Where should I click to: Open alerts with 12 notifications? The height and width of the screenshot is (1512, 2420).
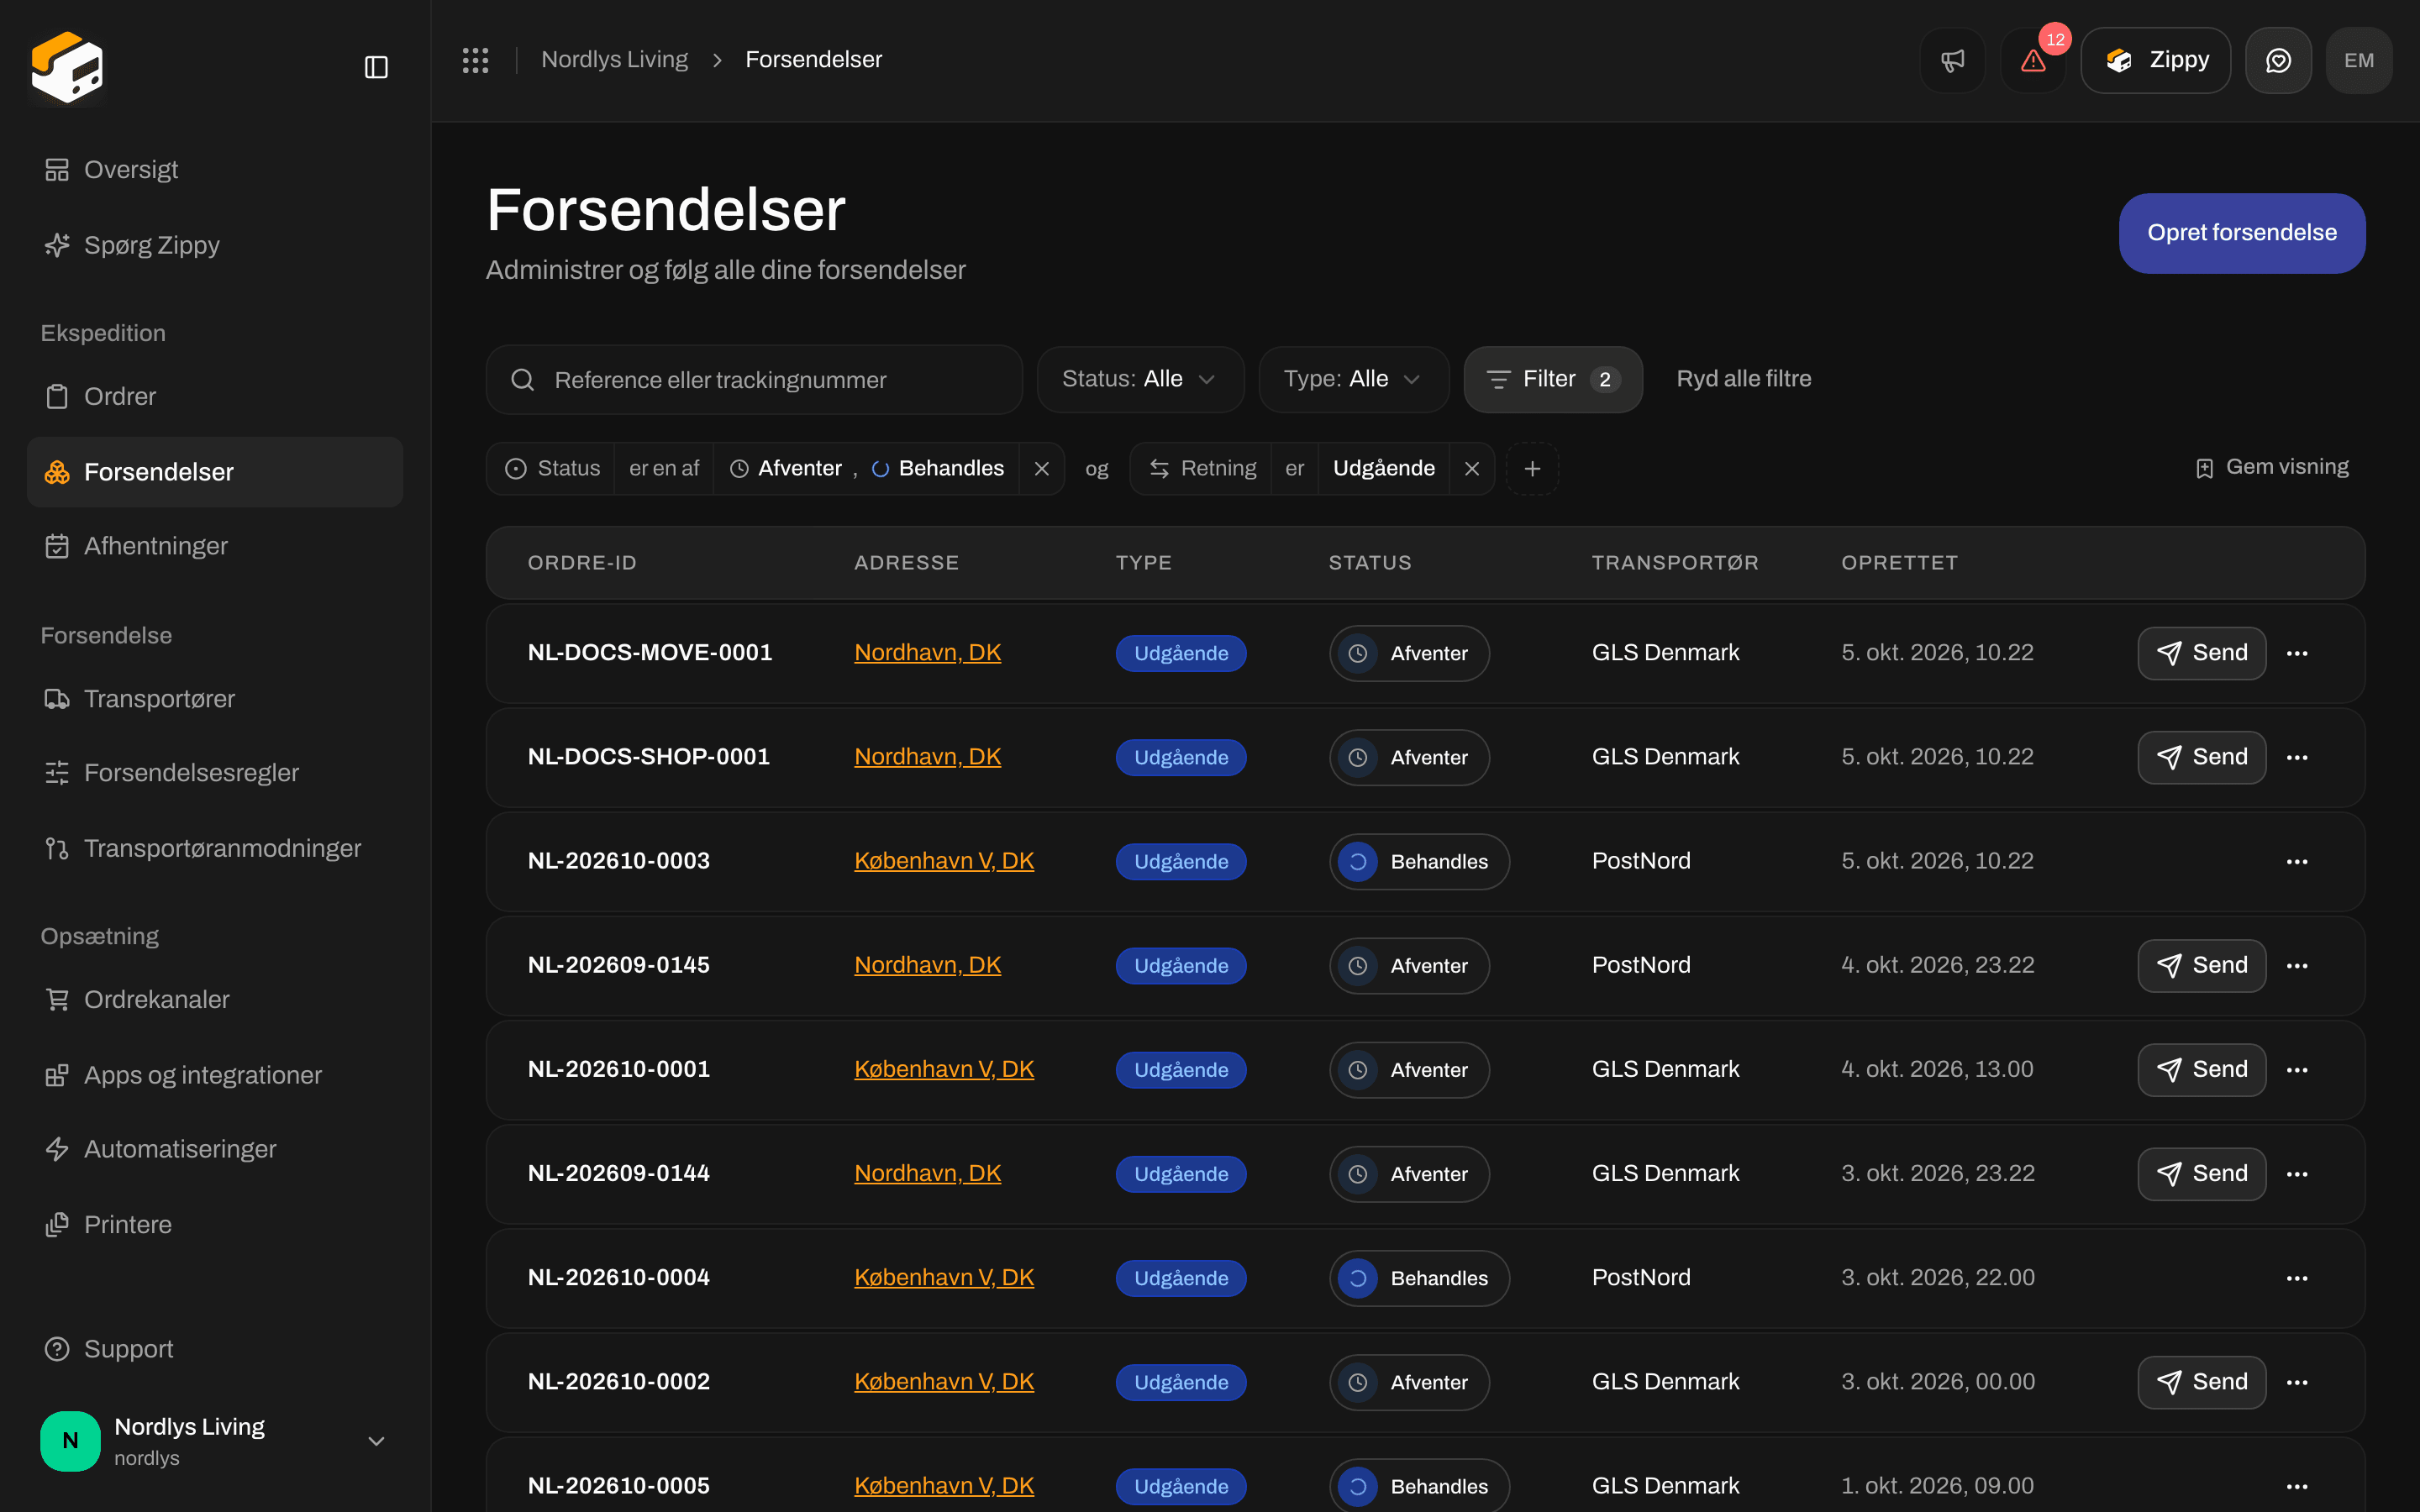click(2033, 60)
